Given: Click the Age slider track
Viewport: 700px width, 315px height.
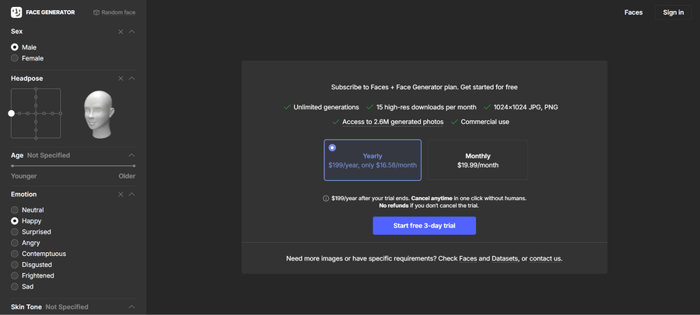Looking at the screenshot, I should click(x=73, y=166).
